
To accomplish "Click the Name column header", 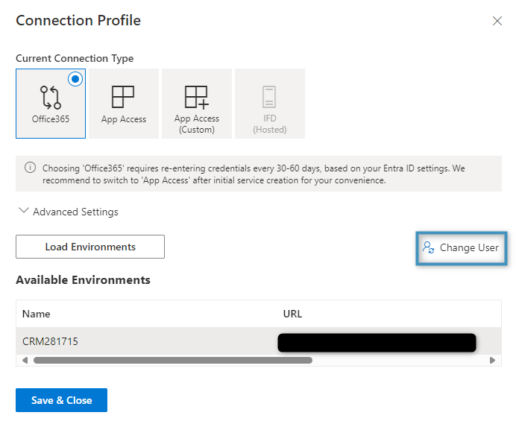I will point(37,314).
